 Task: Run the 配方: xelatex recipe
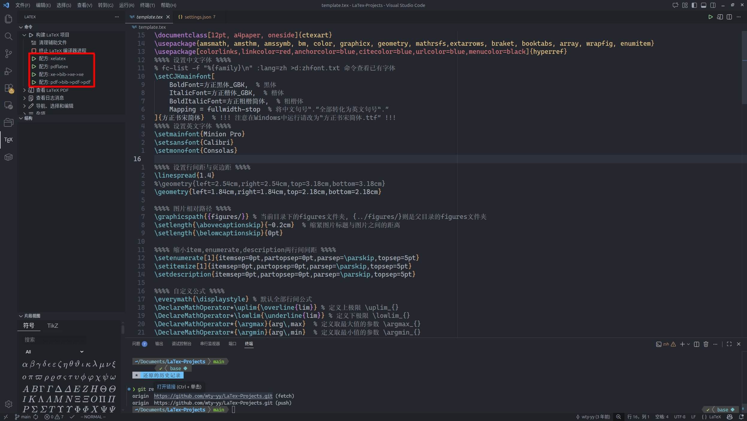point(52,59)
